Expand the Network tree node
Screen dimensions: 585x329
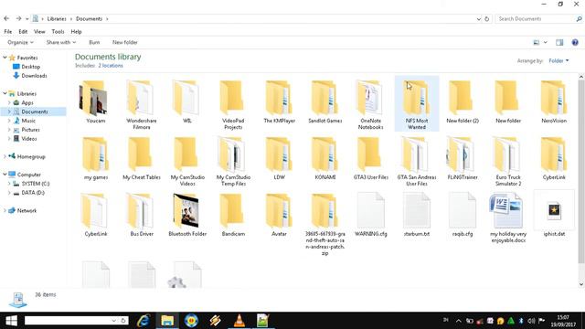coord(5,211)
